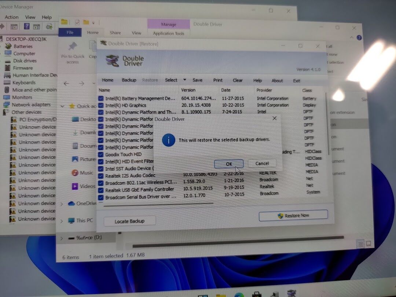Uncheck Intel(R) HID Event Filter checkbox
396x297 pixels.
[x=101, y=162]
